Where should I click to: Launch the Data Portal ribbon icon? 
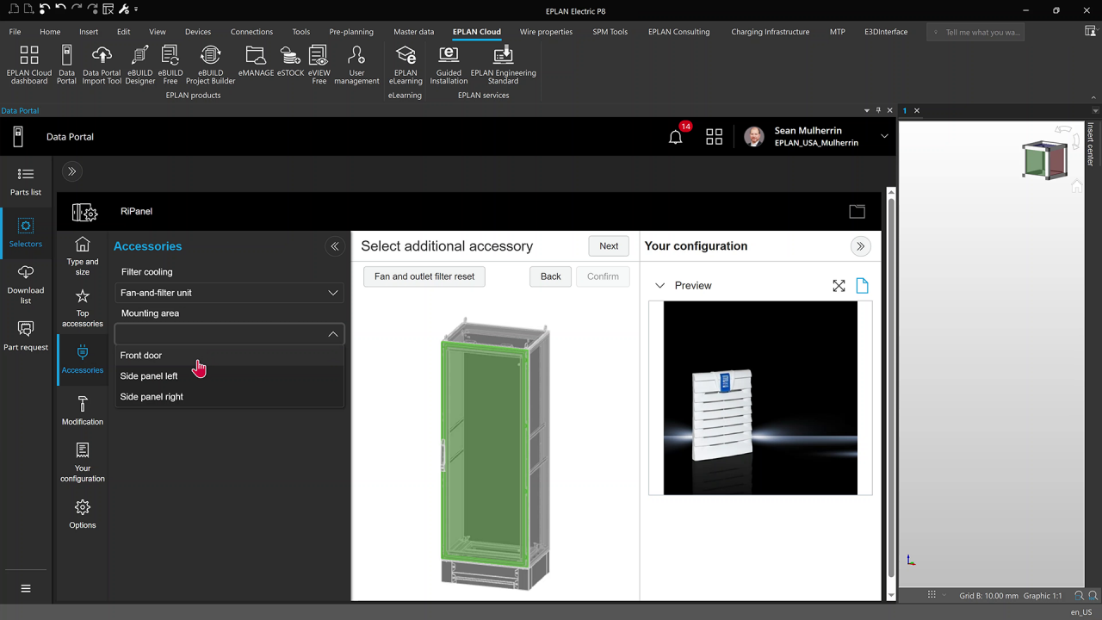(66, 65)
